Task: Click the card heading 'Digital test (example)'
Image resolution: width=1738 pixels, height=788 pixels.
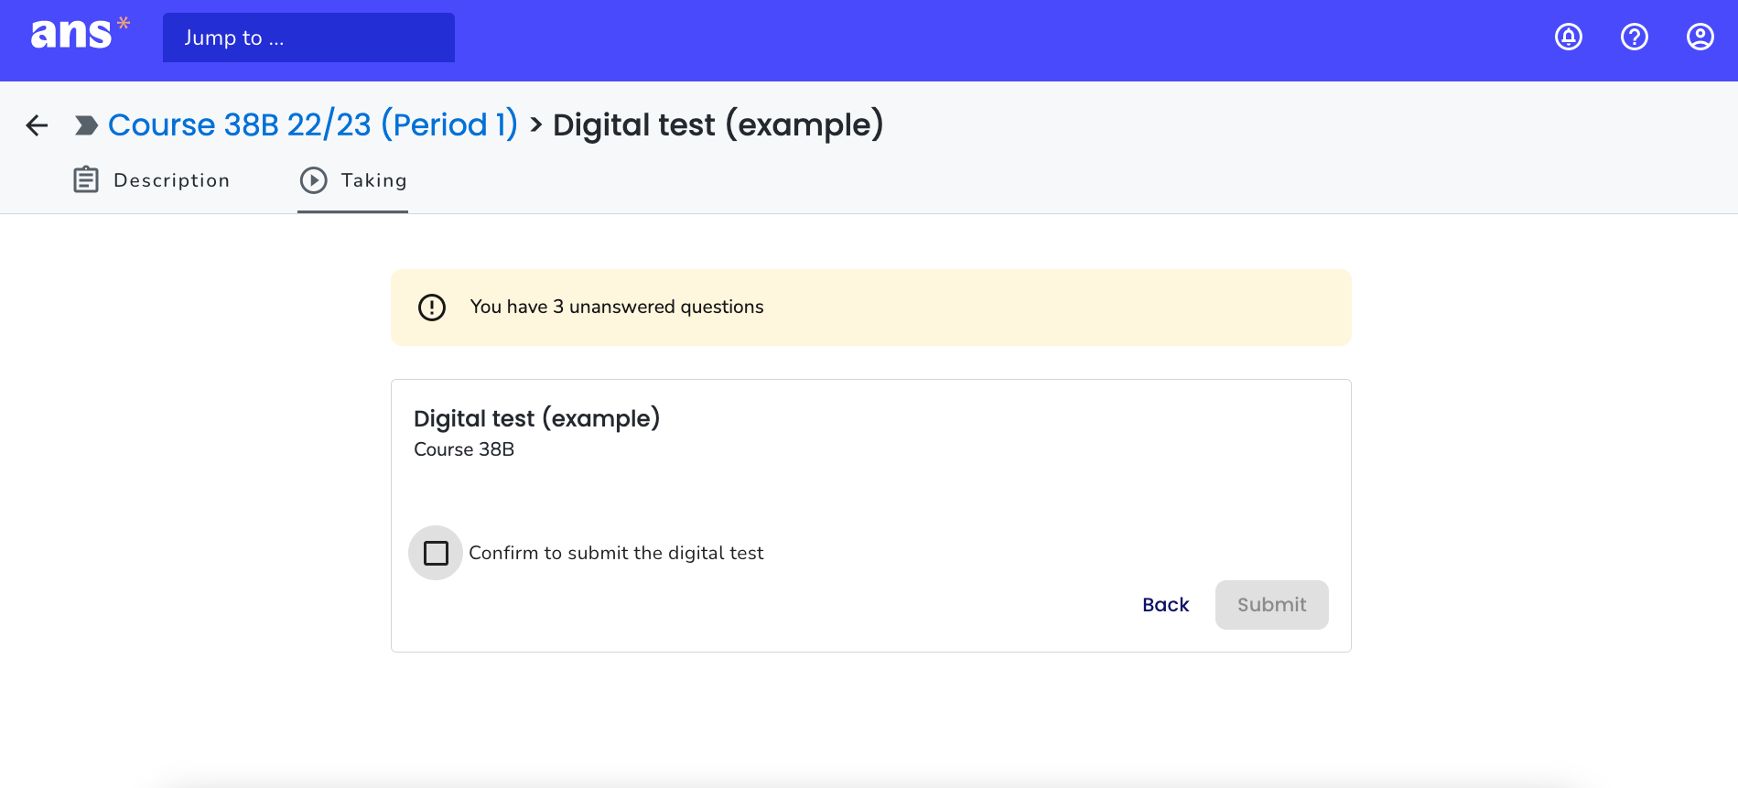Action: 536,418
